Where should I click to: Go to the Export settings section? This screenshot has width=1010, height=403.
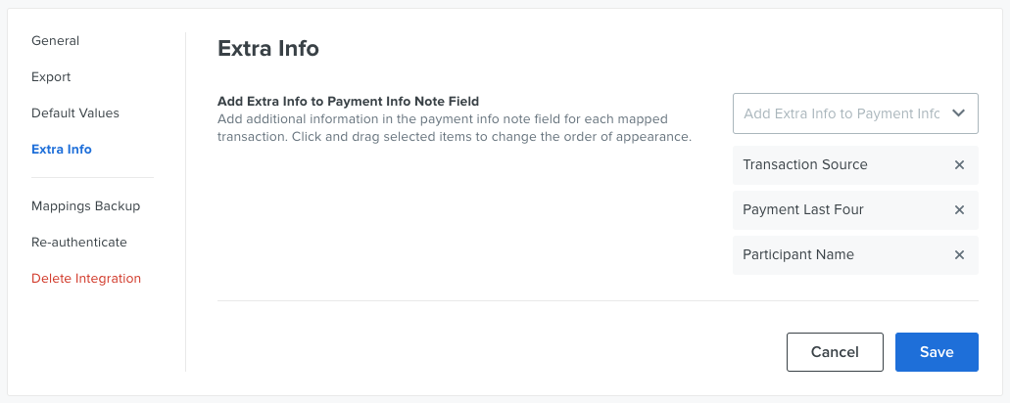[51, 76]
